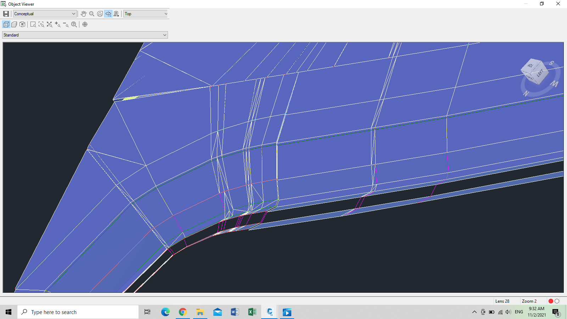This screenshot has height=319, width=567.
Task: Open the Top view direction dropdown
Action: click(146, 14)
